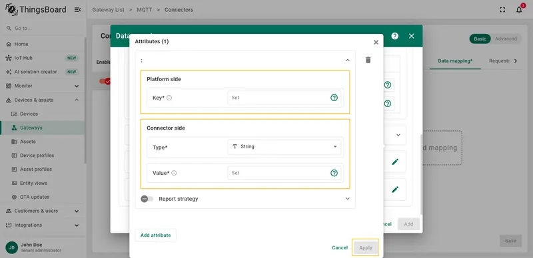Expand the Monitor sidebar section

click(x=42, y=86)
